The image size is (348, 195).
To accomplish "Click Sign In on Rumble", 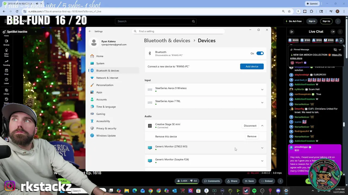I will click(312, 21).
